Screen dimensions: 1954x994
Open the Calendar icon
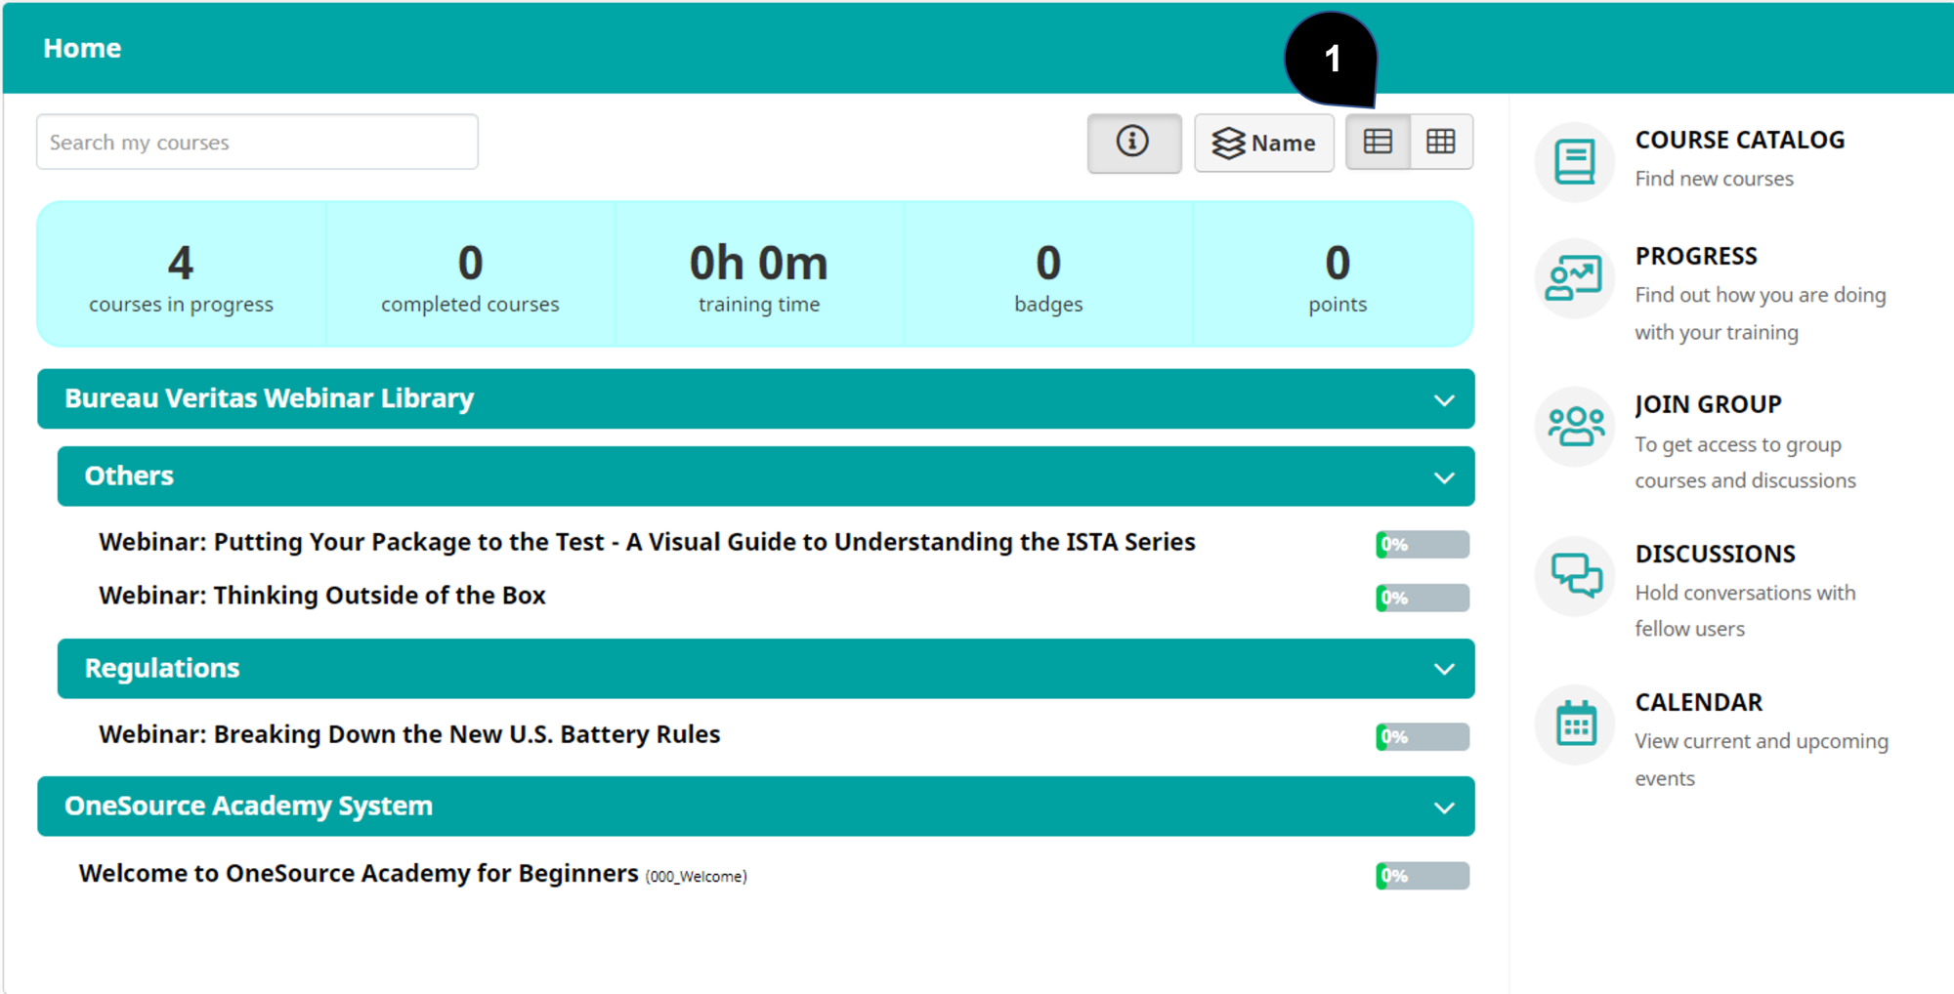[1574, 724]
